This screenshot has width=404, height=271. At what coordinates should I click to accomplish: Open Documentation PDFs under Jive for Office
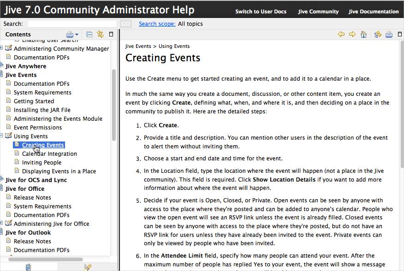coord(42,215)
